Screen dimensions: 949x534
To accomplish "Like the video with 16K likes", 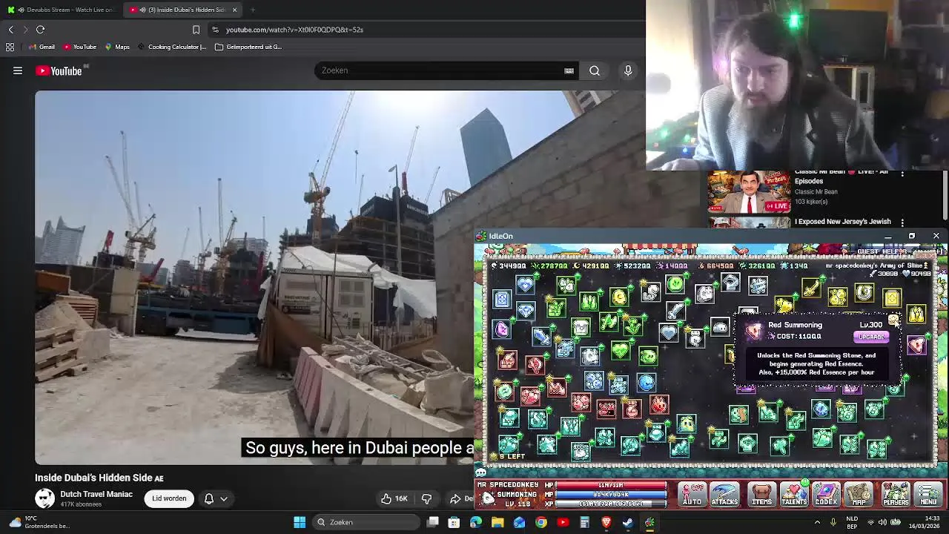I will coord(394,498).
